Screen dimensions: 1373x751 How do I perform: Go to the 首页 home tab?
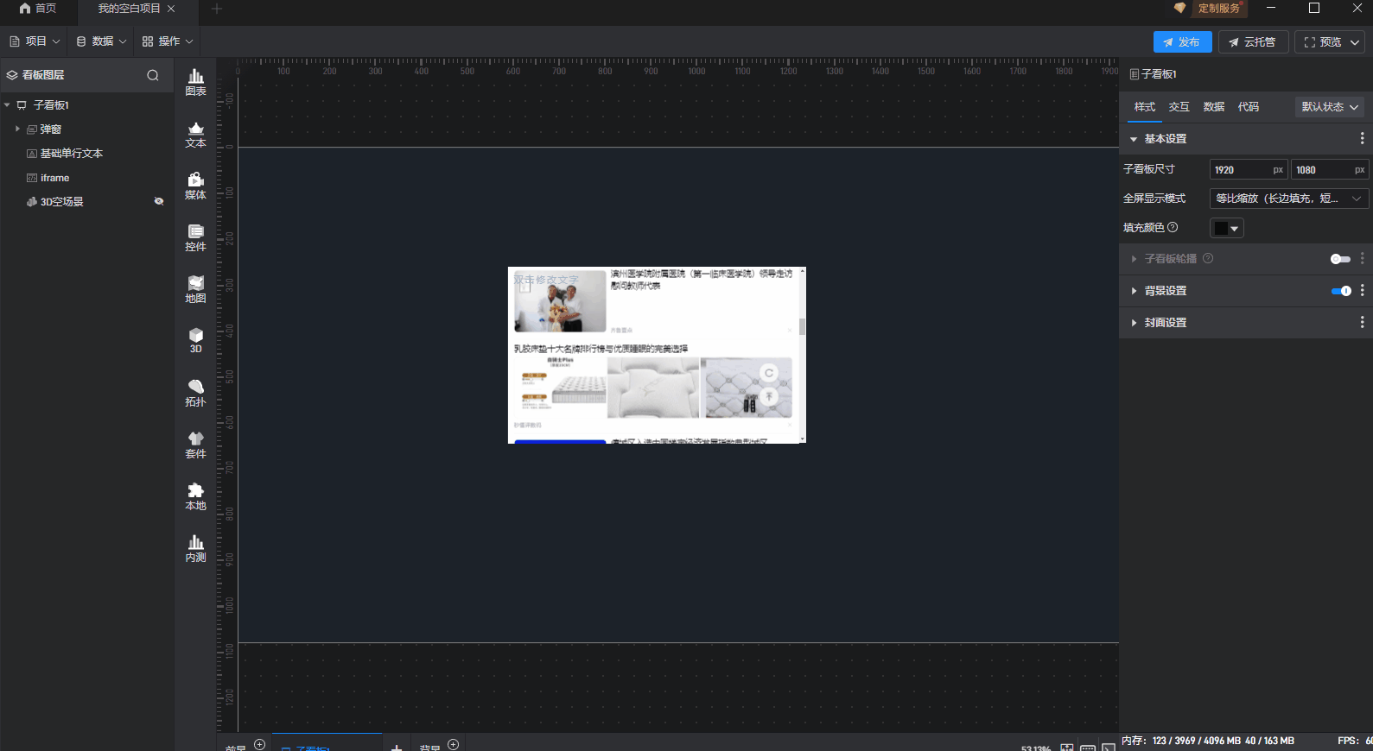[38, 9]
